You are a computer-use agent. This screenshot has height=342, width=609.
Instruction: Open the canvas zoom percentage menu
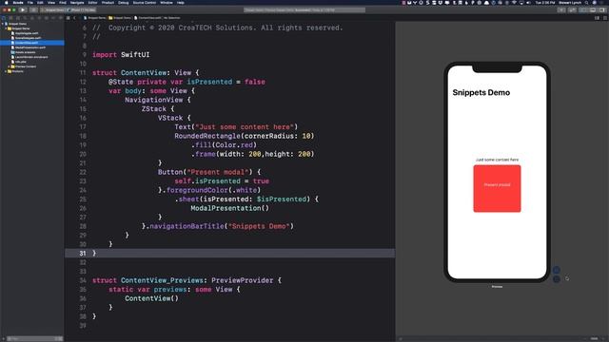[594, 338]
